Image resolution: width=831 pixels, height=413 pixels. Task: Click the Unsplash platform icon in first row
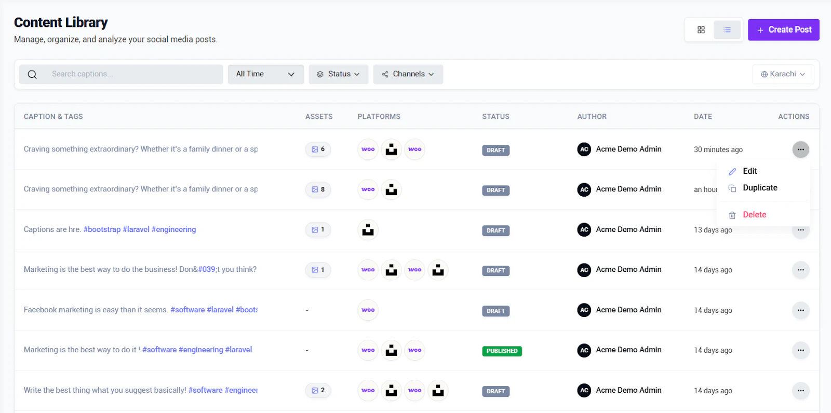(x=391, y=149)
